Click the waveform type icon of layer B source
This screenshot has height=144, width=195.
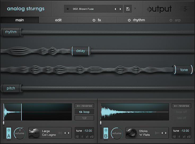157,133
